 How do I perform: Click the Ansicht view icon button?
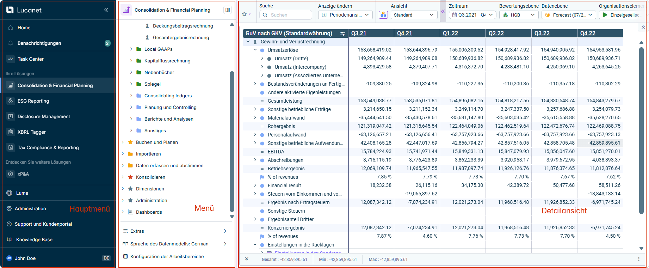(383, 15)
